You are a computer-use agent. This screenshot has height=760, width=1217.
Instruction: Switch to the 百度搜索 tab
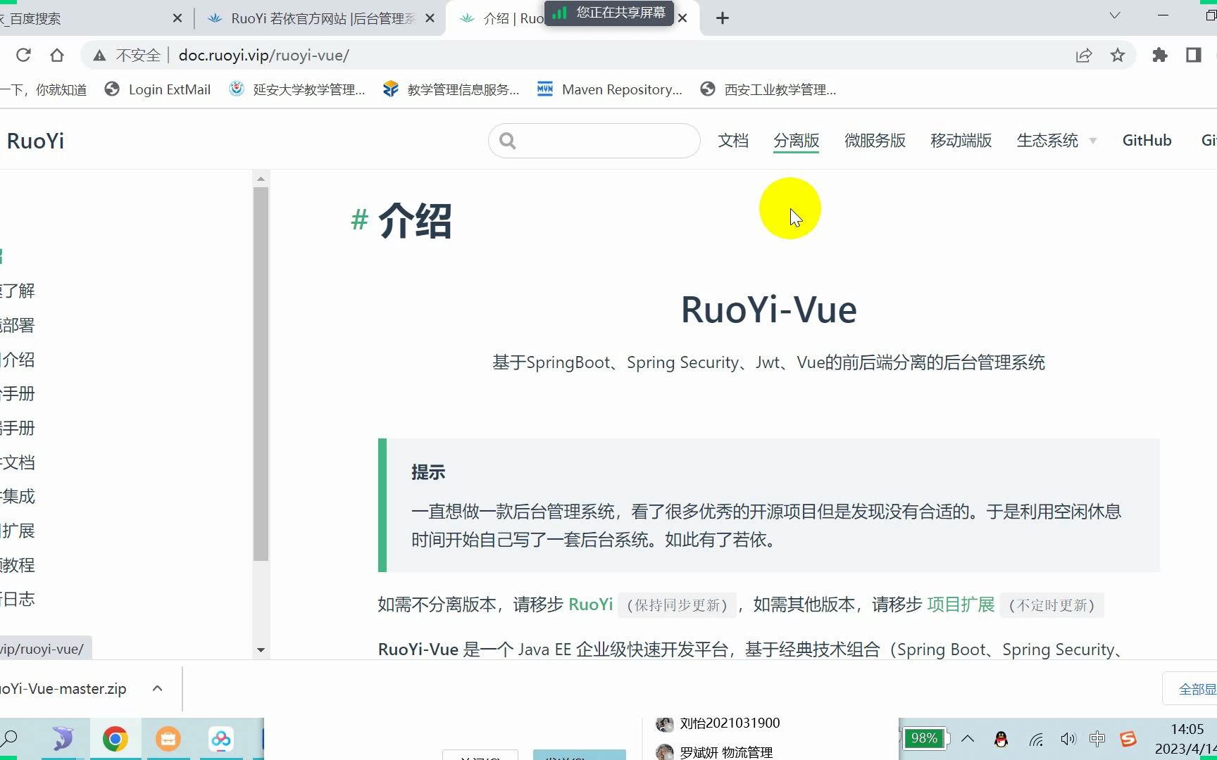(x=85, y=18)
